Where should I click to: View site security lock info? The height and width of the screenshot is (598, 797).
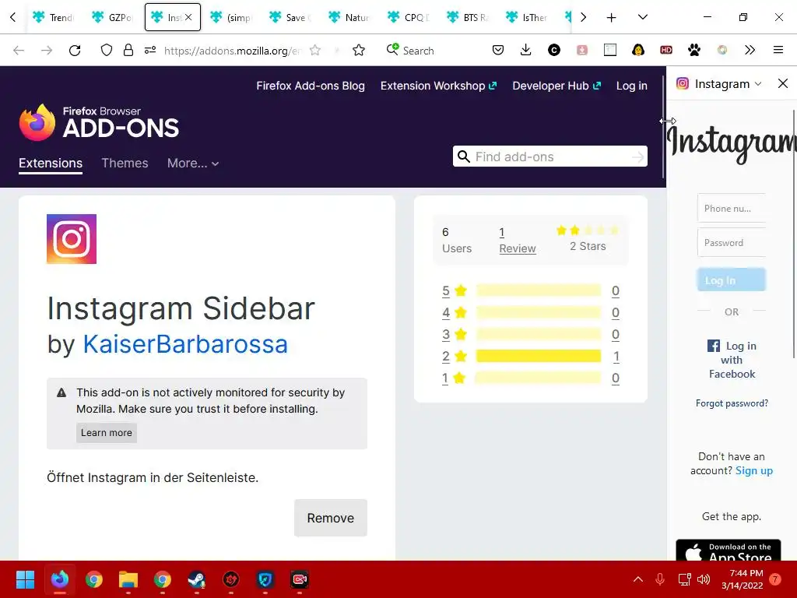click(128, 51)
